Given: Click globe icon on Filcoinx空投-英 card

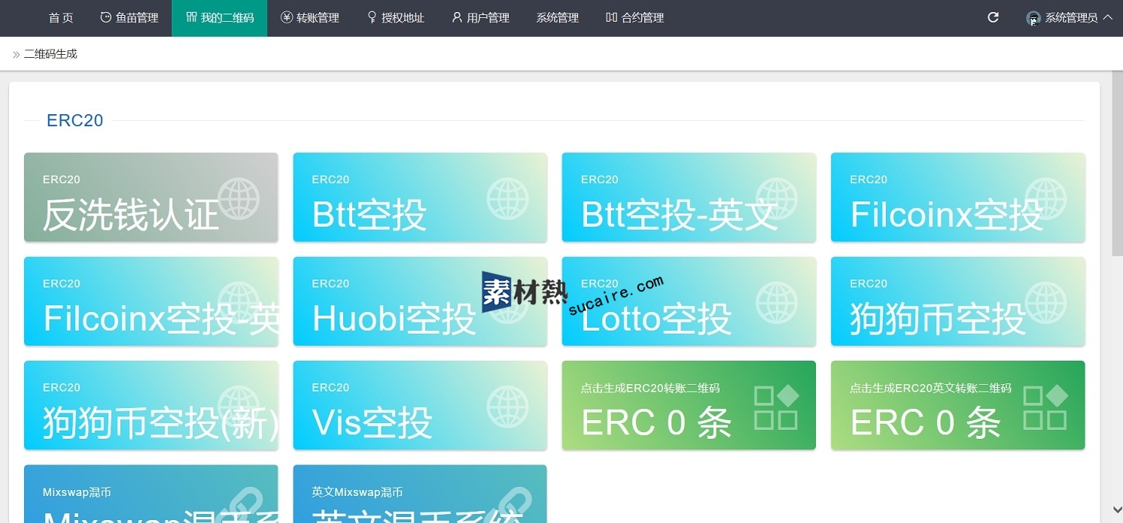Looking at the screenshot, I should pos(239,302).
